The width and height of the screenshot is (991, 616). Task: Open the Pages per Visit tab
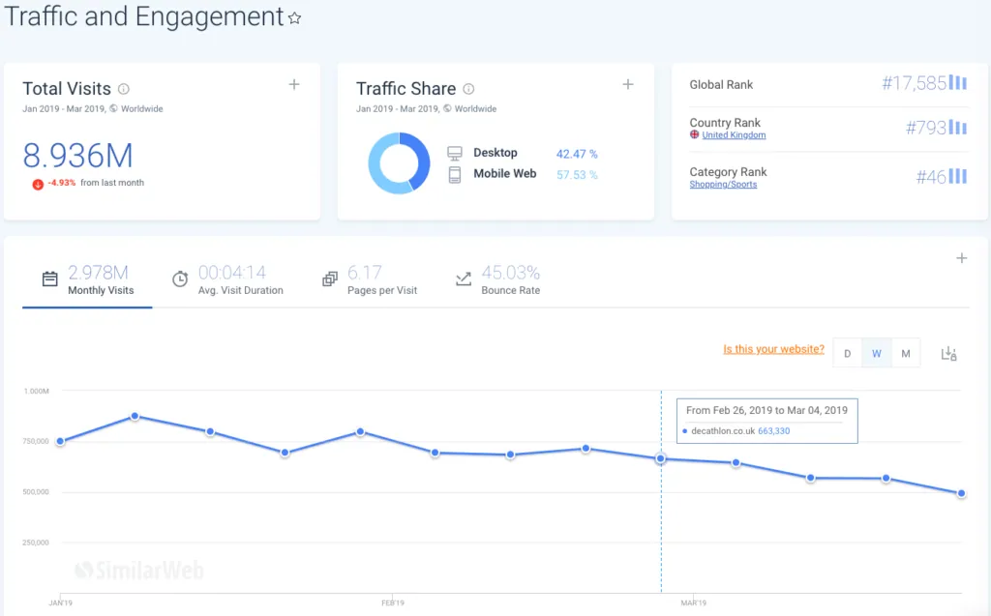coord(371,281)
